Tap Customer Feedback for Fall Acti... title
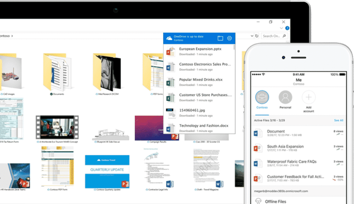Image resolution: width=354 pixels, height=204 pixels. tap(296, 177)
